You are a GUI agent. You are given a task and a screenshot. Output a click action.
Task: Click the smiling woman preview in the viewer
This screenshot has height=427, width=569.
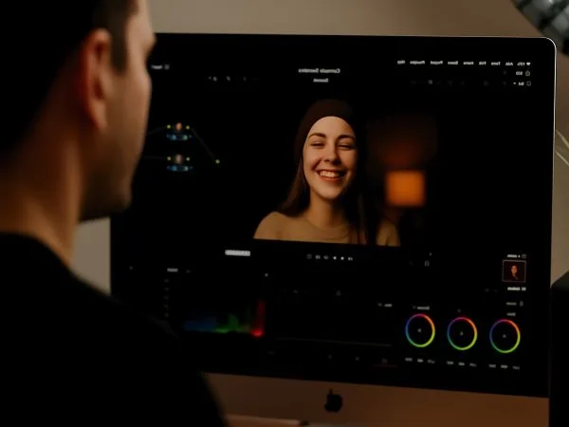coord(326,172)
